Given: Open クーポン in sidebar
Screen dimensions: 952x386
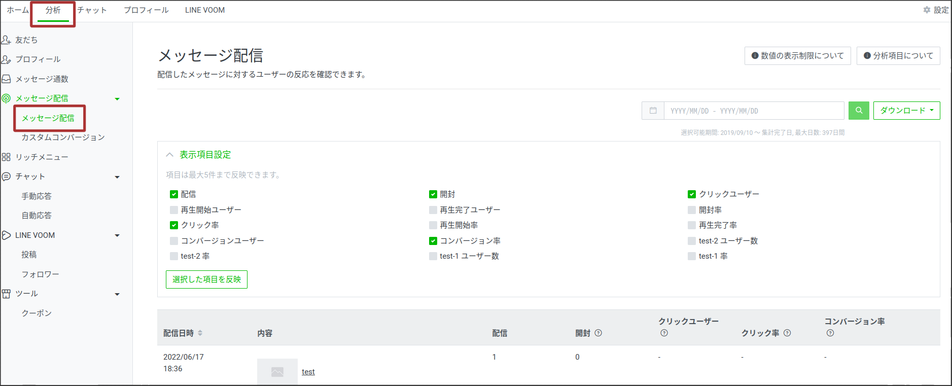Looking at the screenshot, I should tap(37, 313).
